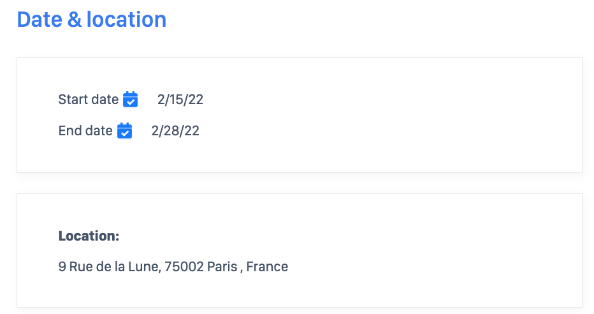The height and width of the screenshot is (314, 594).
Task: Click the "Start date" label text
Action: tap(88, 100)
